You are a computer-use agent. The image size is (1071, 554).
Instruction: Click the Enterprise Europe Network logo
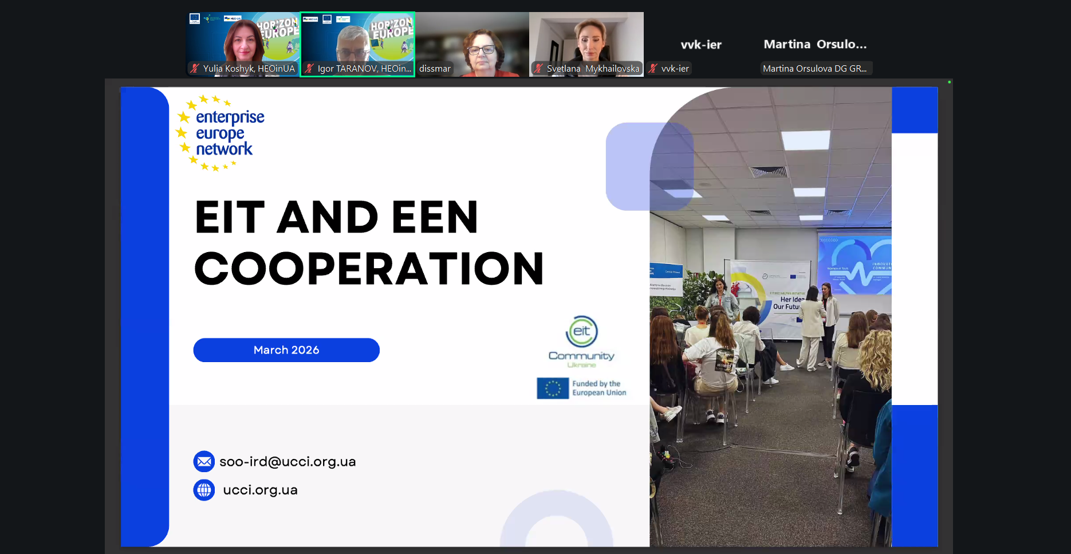pos(221,133)
